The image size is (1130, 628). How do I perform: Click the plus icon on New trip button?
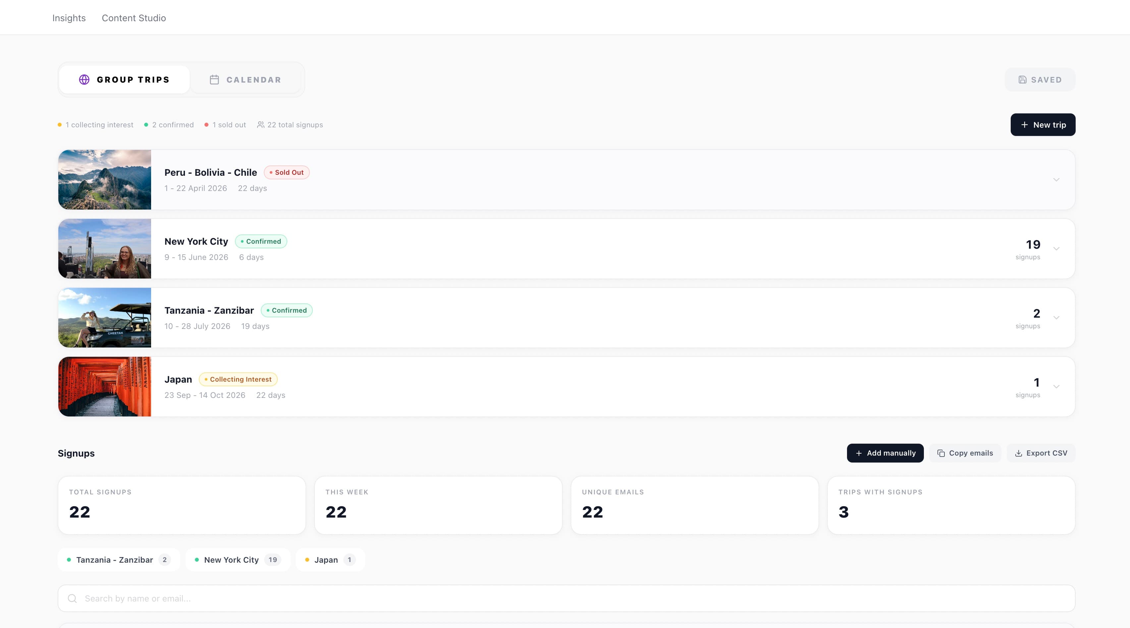1024,125
